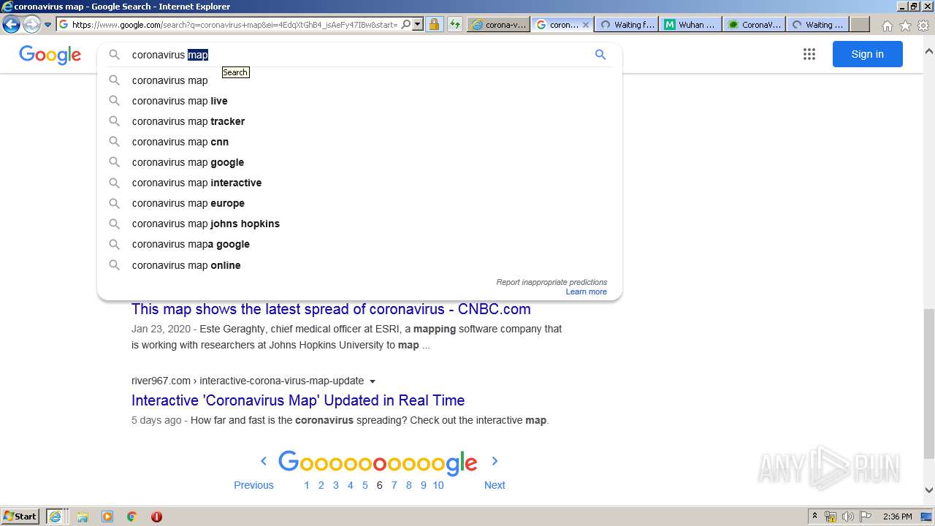Open CNBC.com coronavirus spread map result
This screenshot has width=935, height=526.
point(331,309)
